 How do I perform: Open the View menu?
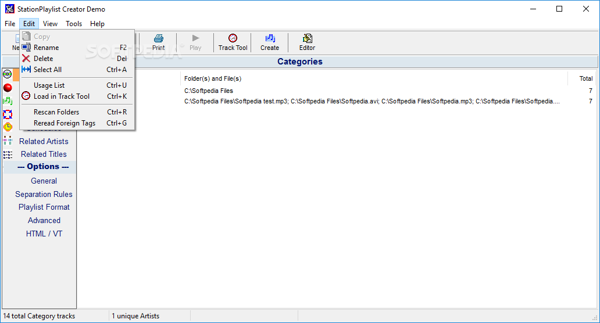pos(50,24)
